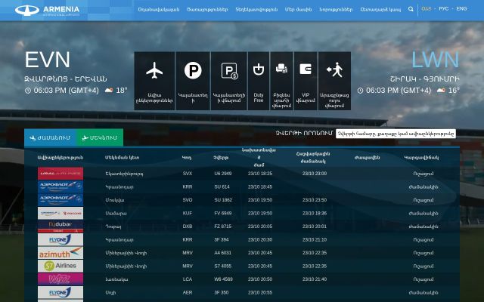Click the clock icon beside the EVN time
The image size is (484, 302).
click(x=28, y=91)
